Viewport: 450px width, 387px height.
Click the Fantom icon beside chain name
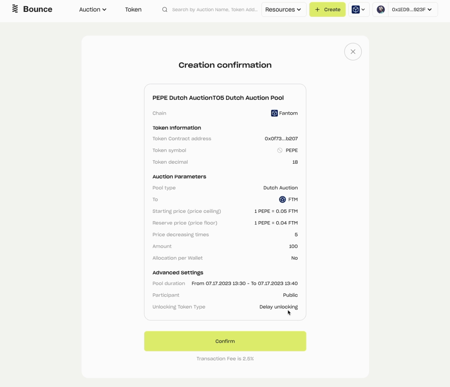pyautogui.click(x=274, y=113)
